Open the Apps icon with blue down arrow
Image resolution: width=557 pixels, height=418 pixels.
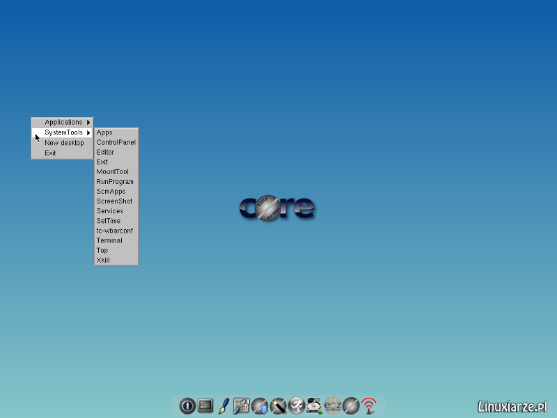tap(260, 405)
